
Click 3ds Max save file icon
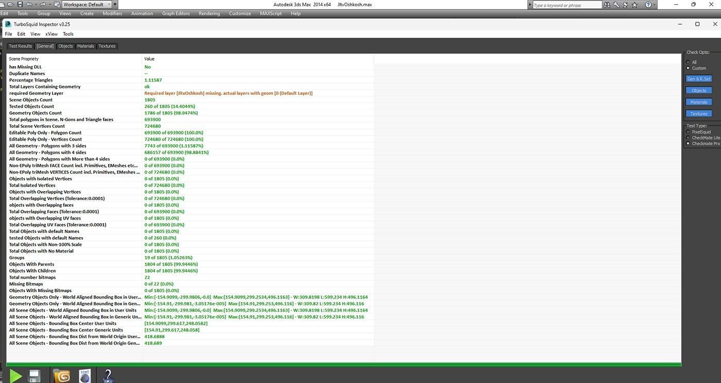point(20,4)
